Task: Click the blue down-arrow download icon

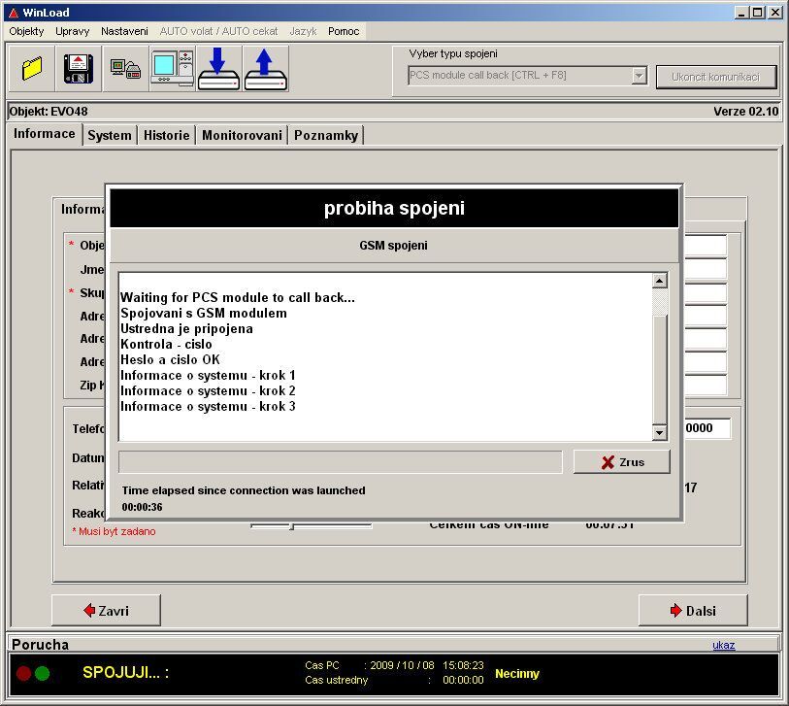Action: (218, 69)
